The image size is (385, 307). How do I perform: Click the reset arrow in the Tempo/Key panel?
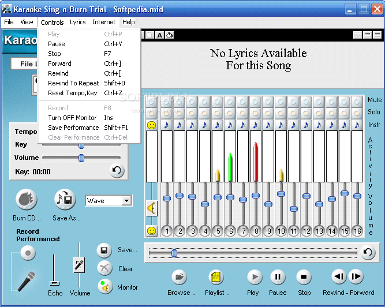click(117, 170)
